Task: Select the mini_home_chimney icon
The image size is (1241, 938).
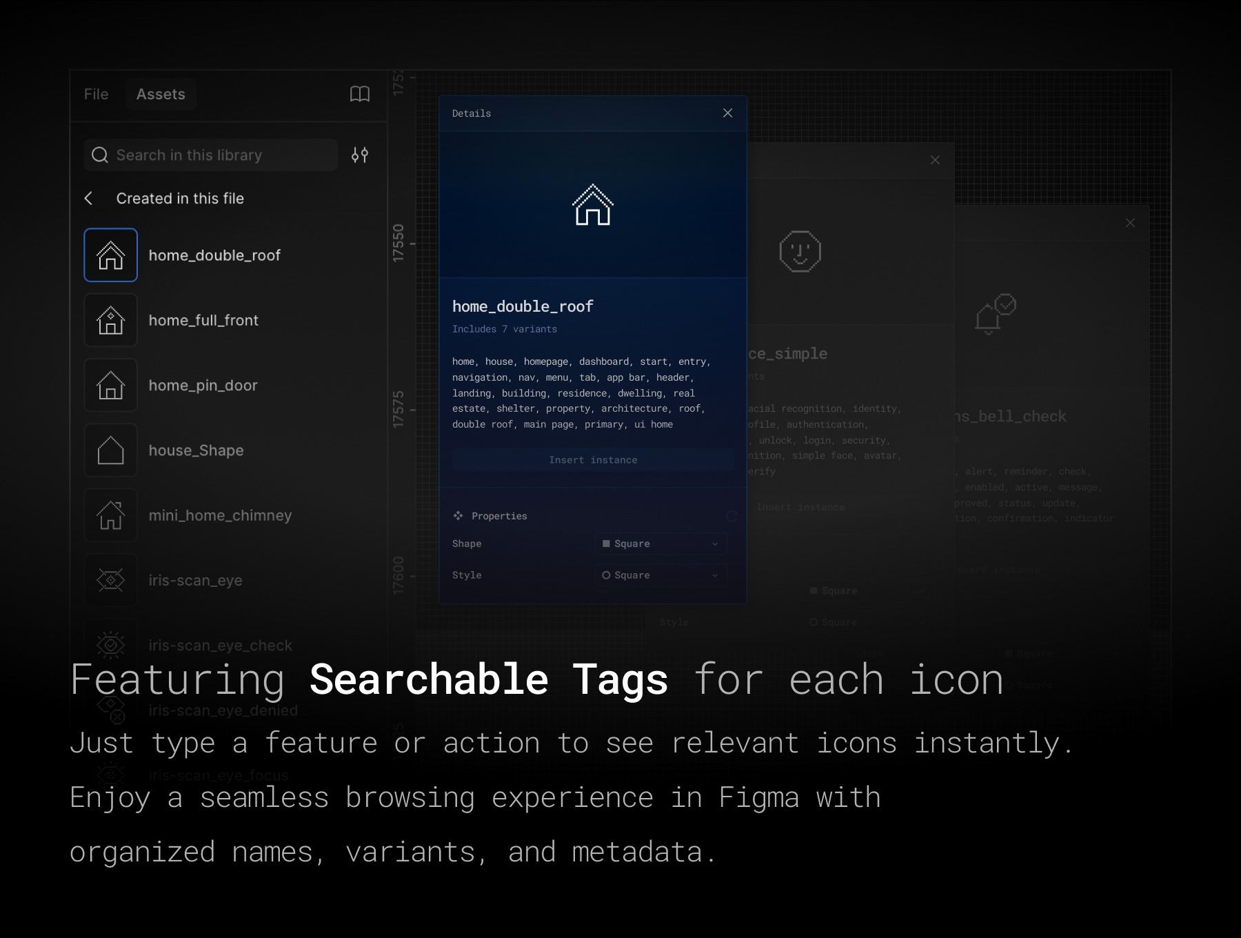Action: click(x=110, y=515)
